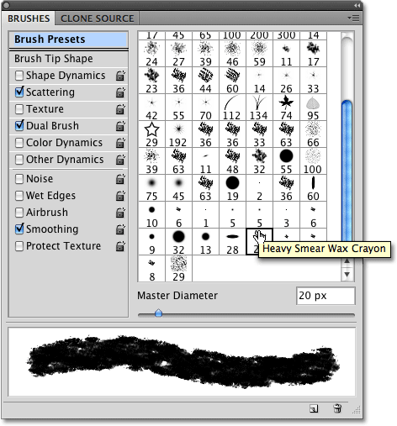Screen dimensions: 397x426
Task: Click the create new brush icon
Action: click(x=314, y=409)
